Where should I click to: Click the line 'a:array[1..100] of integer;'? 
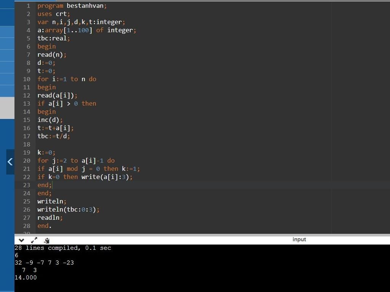point(86,30)
